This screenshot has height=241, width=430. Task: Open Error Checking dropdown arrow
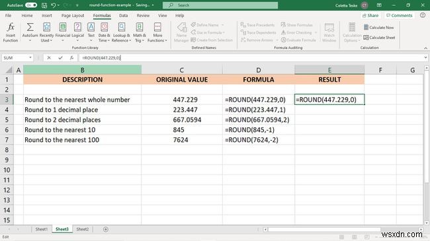click(x=316, y=32)
